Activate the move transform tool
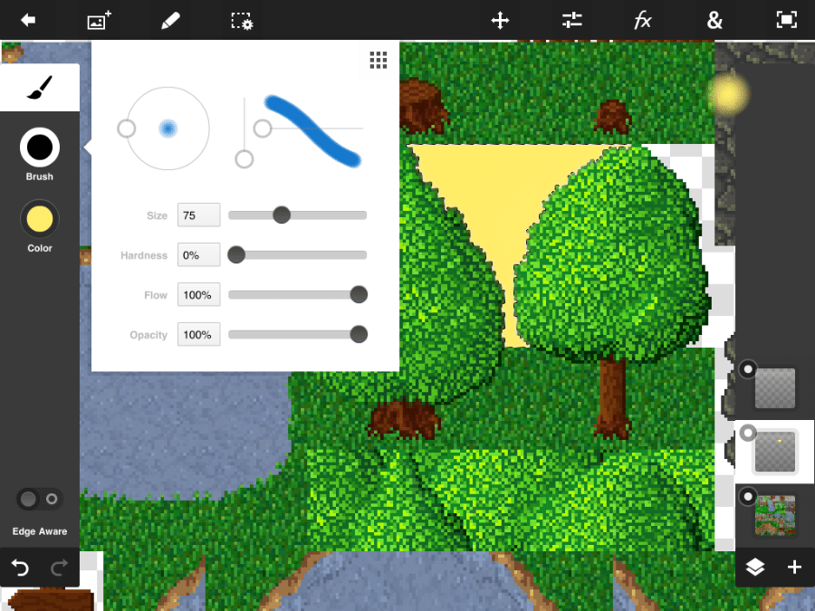 coord(500,20)
